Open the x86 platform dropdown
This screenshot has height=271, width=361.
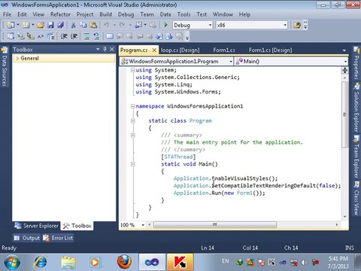pos(285,25)
